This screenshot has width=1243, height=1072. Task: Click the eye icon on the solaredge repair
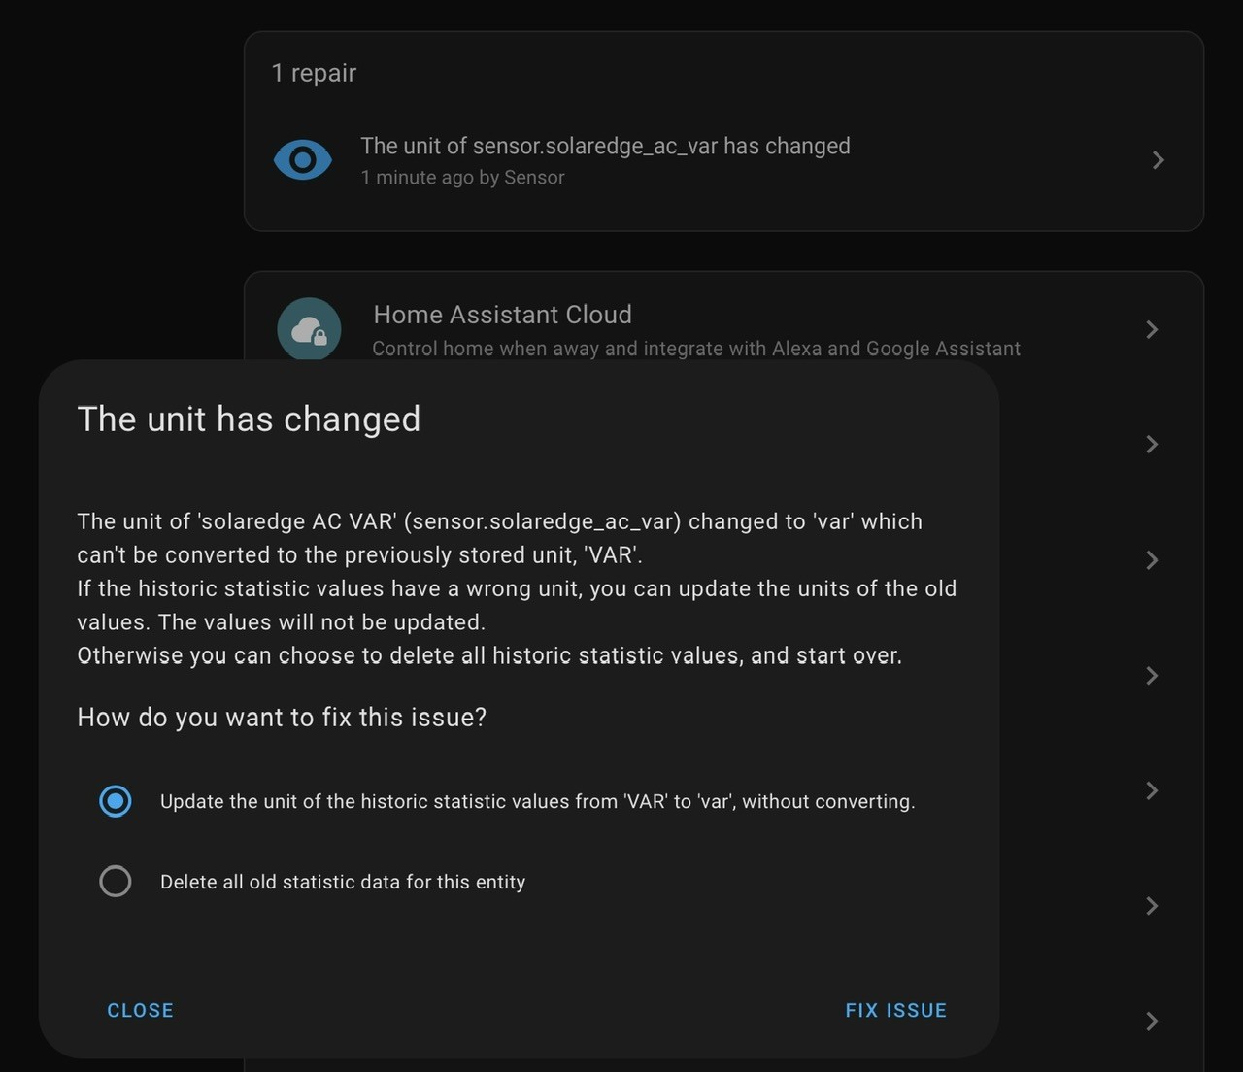[303, 159]
